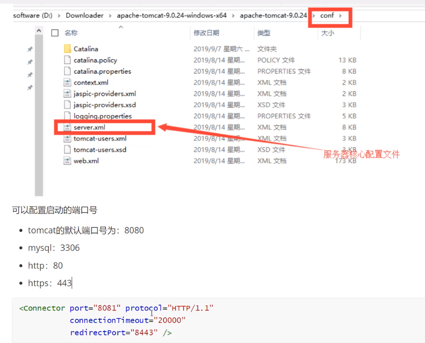425x343 pixels.
Task: Click the POLICY 文件 type cell
Action: 276,60
